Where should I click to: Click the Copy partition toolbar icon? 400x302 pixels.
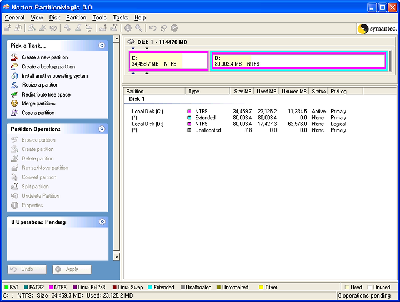tap(18, 28)
